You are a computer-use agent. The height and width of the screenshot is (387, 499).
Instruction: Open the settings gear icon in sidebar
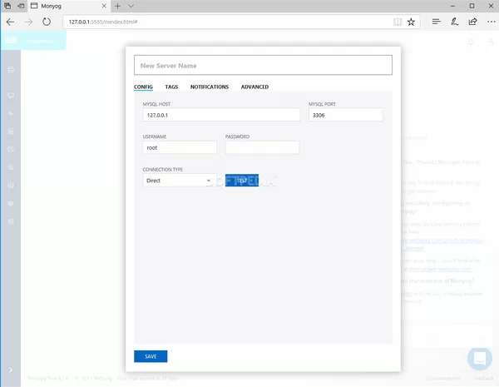tap(11, 221)
